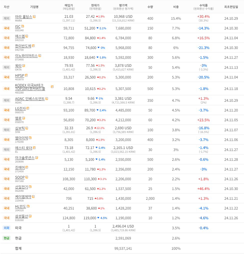Open the HL만도 company link
The height and width of the screenshot is (254, 244).
click(x=20, y=206)
